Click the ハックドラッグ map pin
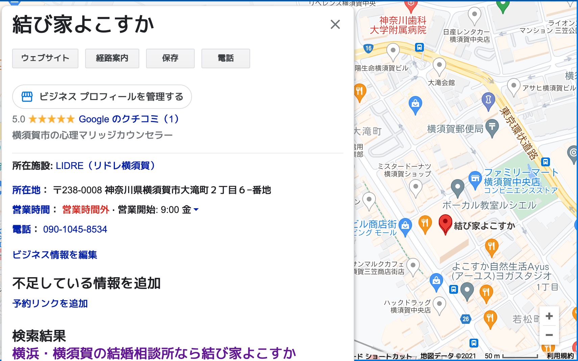This screenshot has height=361, width=578. pyautogui.click(x=439, y=305)
